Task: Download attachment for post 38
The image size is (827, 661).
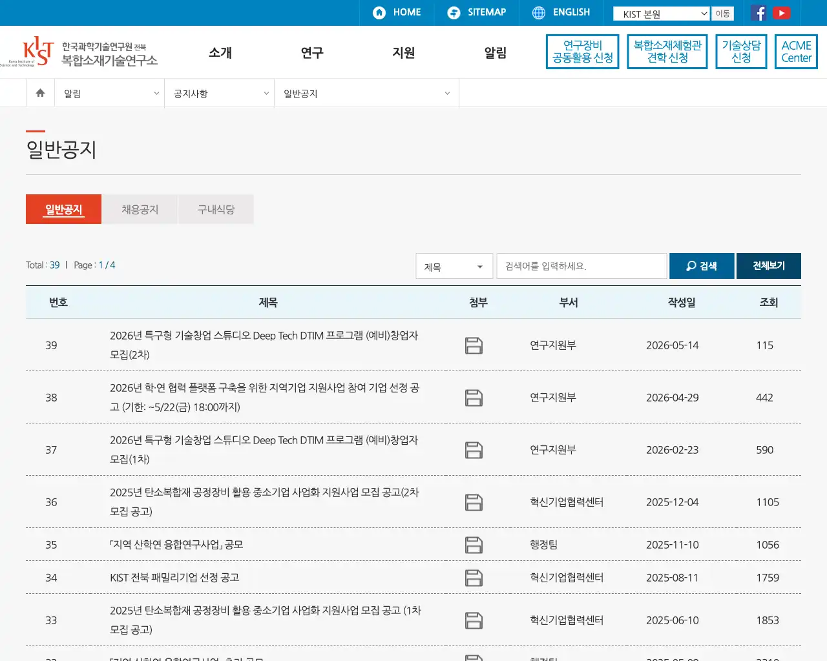Action: click(474, 398)
